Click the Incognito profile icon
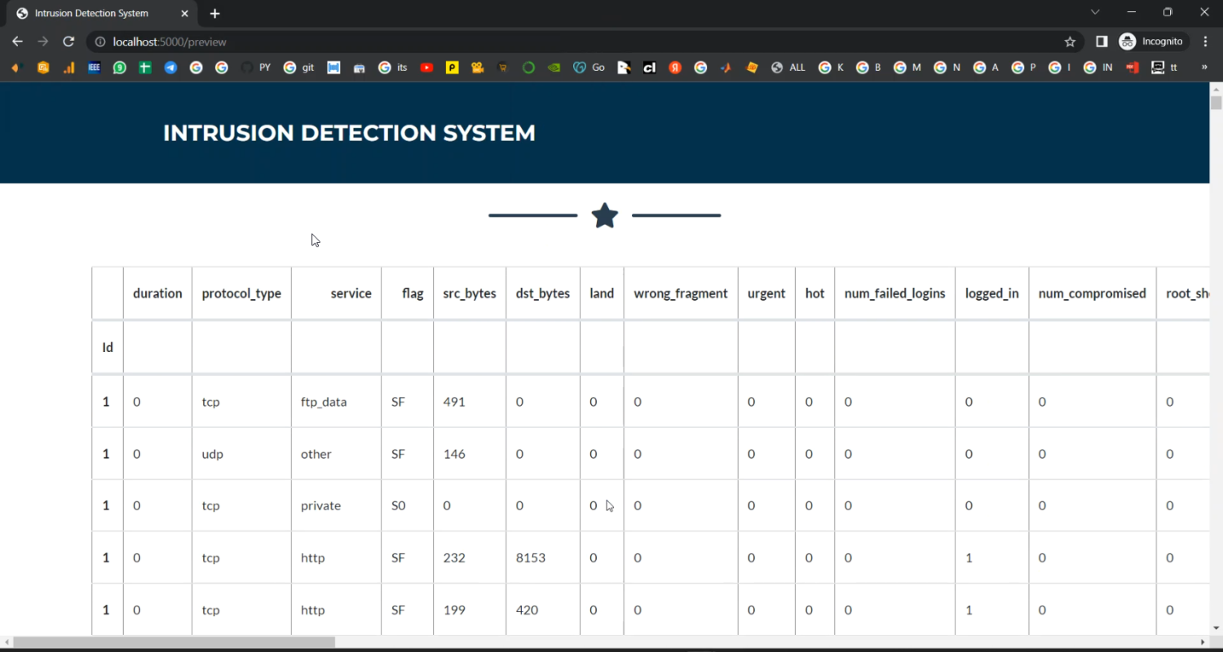Screen dimensions: 1223x652 (x=1126, y=41)
